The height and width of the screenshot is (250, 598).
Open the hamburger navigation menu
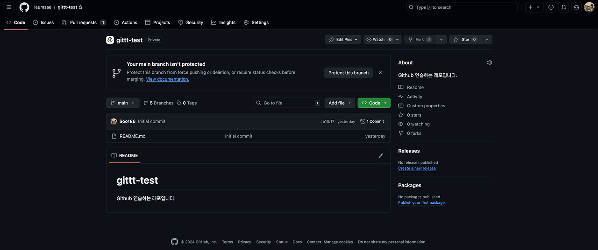(9, 7)
